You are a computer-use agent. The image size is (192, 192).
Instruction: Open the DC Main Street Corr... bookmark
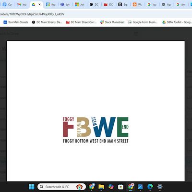click(x=81, y=22)
